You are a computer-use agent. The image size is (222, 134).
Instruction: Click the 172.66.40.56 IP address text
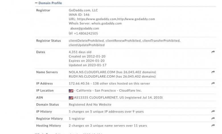pyautogui.click(x=79, y=84)
